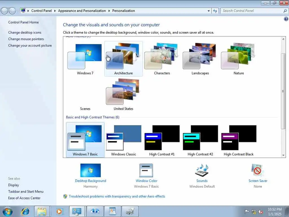The width and height of the screenshot is (289, 217).
Task: Click the Sounds link text
Action: pyautogui.click(x=202, y=181)
